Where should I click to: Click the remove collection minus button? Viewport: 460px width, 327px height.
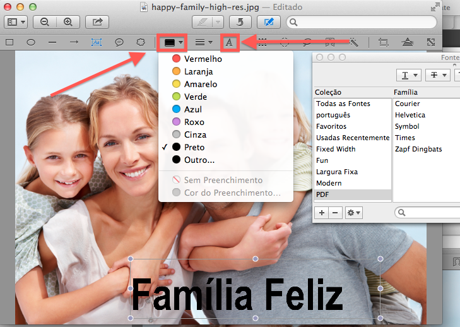[336, 213]
